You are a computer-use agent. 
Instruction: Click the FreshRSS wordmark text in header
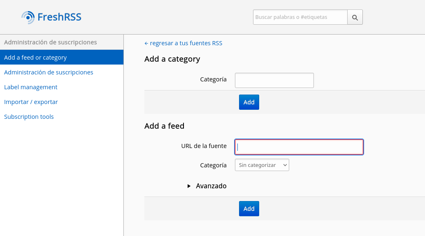click(x=59, y=17)
